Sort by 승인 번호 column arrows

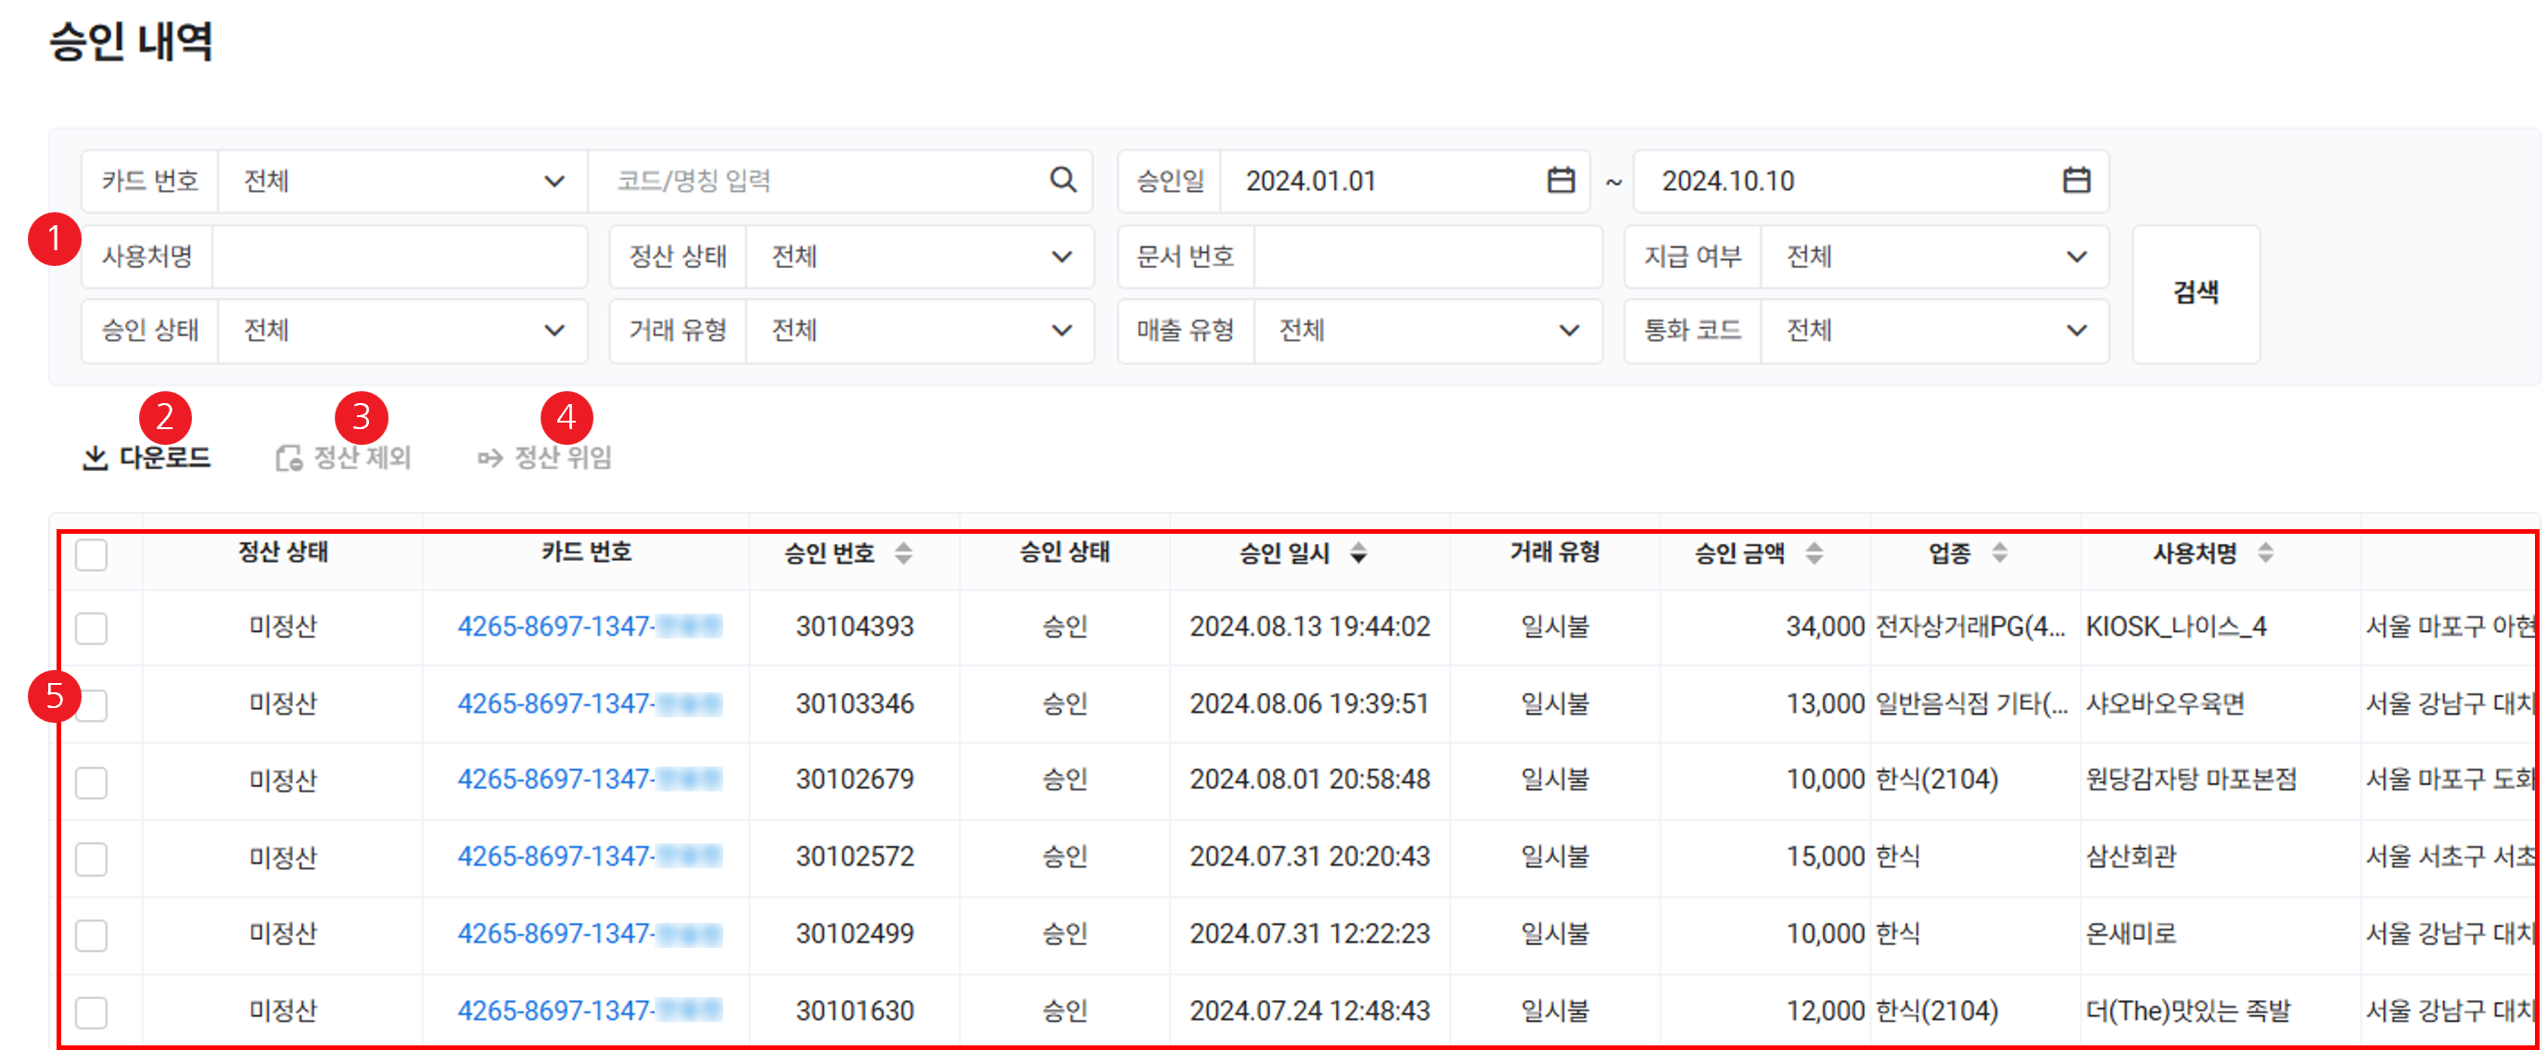pyautogui.click(x=903, y=552)
